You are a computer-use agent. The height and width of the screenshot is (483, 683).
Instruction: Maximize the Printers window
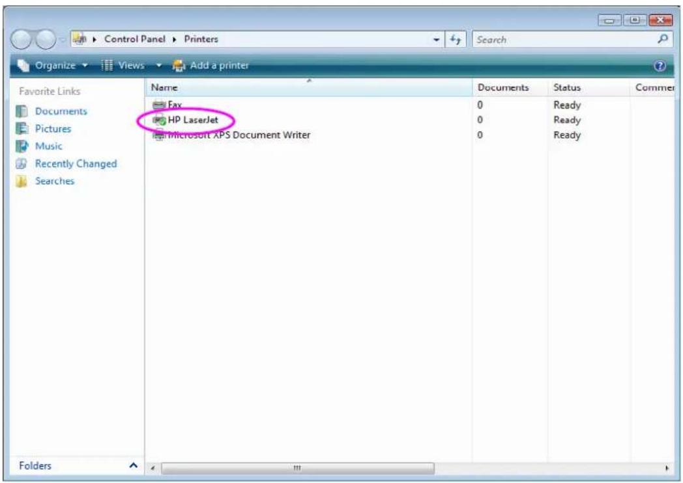[x=635, y=20]
